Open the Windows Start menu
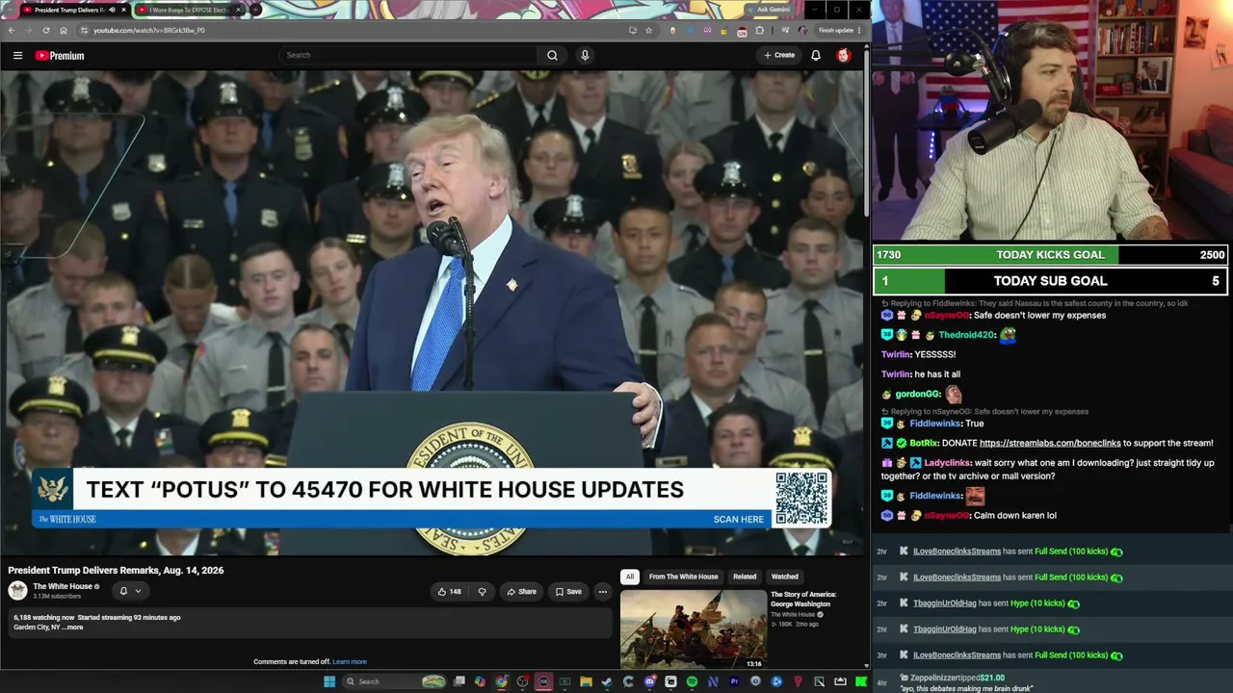 [329, 681]
